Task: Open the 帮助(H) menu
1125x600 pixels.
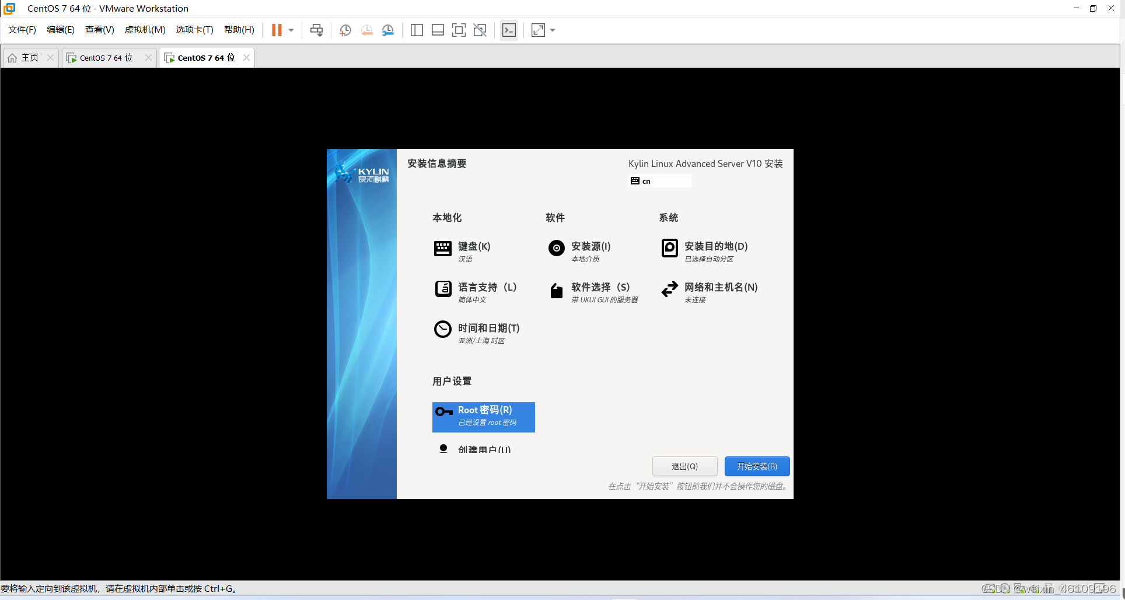Action: coord(239,30)
